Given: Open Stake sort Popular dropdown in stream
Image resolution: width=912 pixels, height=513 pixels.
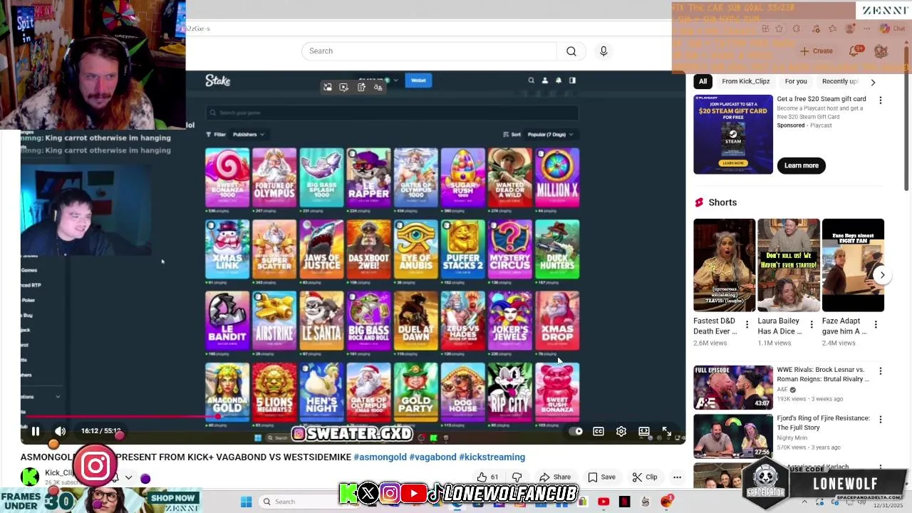Looking at the screenshot, I should pos(550,134).
